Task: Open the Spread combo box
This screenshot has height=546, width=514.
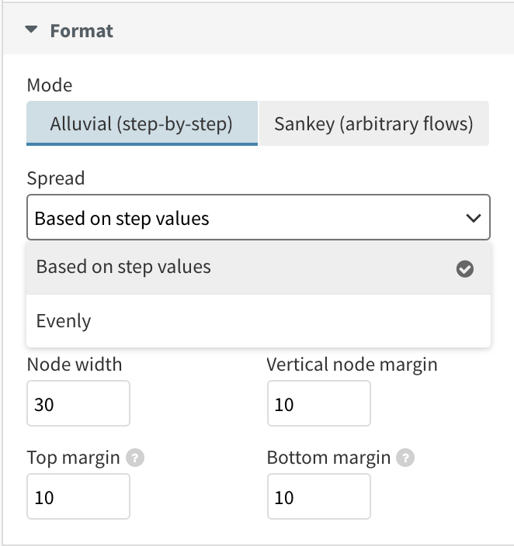Action: coord(259,218)
